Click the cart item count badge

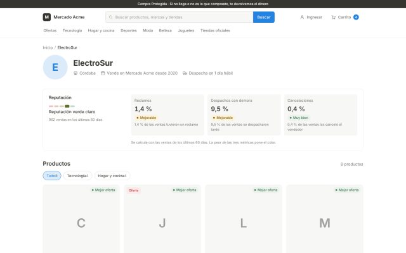(x=356, y=17)
